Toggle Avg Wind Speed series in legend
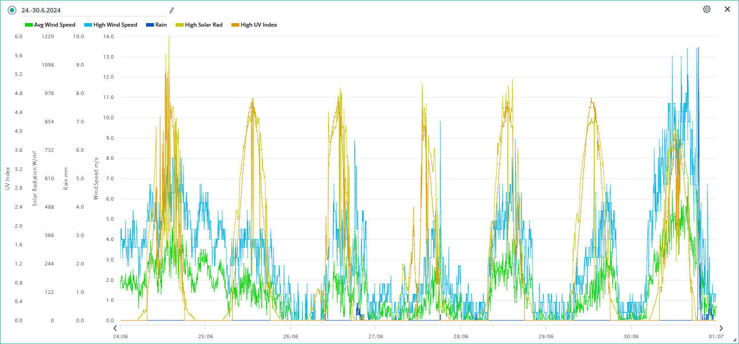The image size is (739, 344). pos(55,25)
